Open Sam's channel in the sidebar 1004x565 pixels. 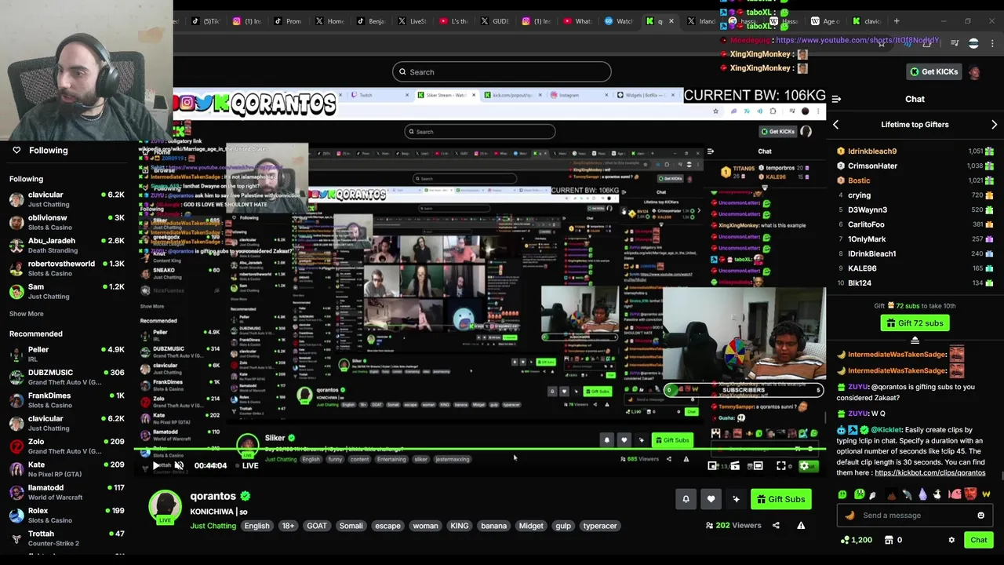tap(67, 291)
